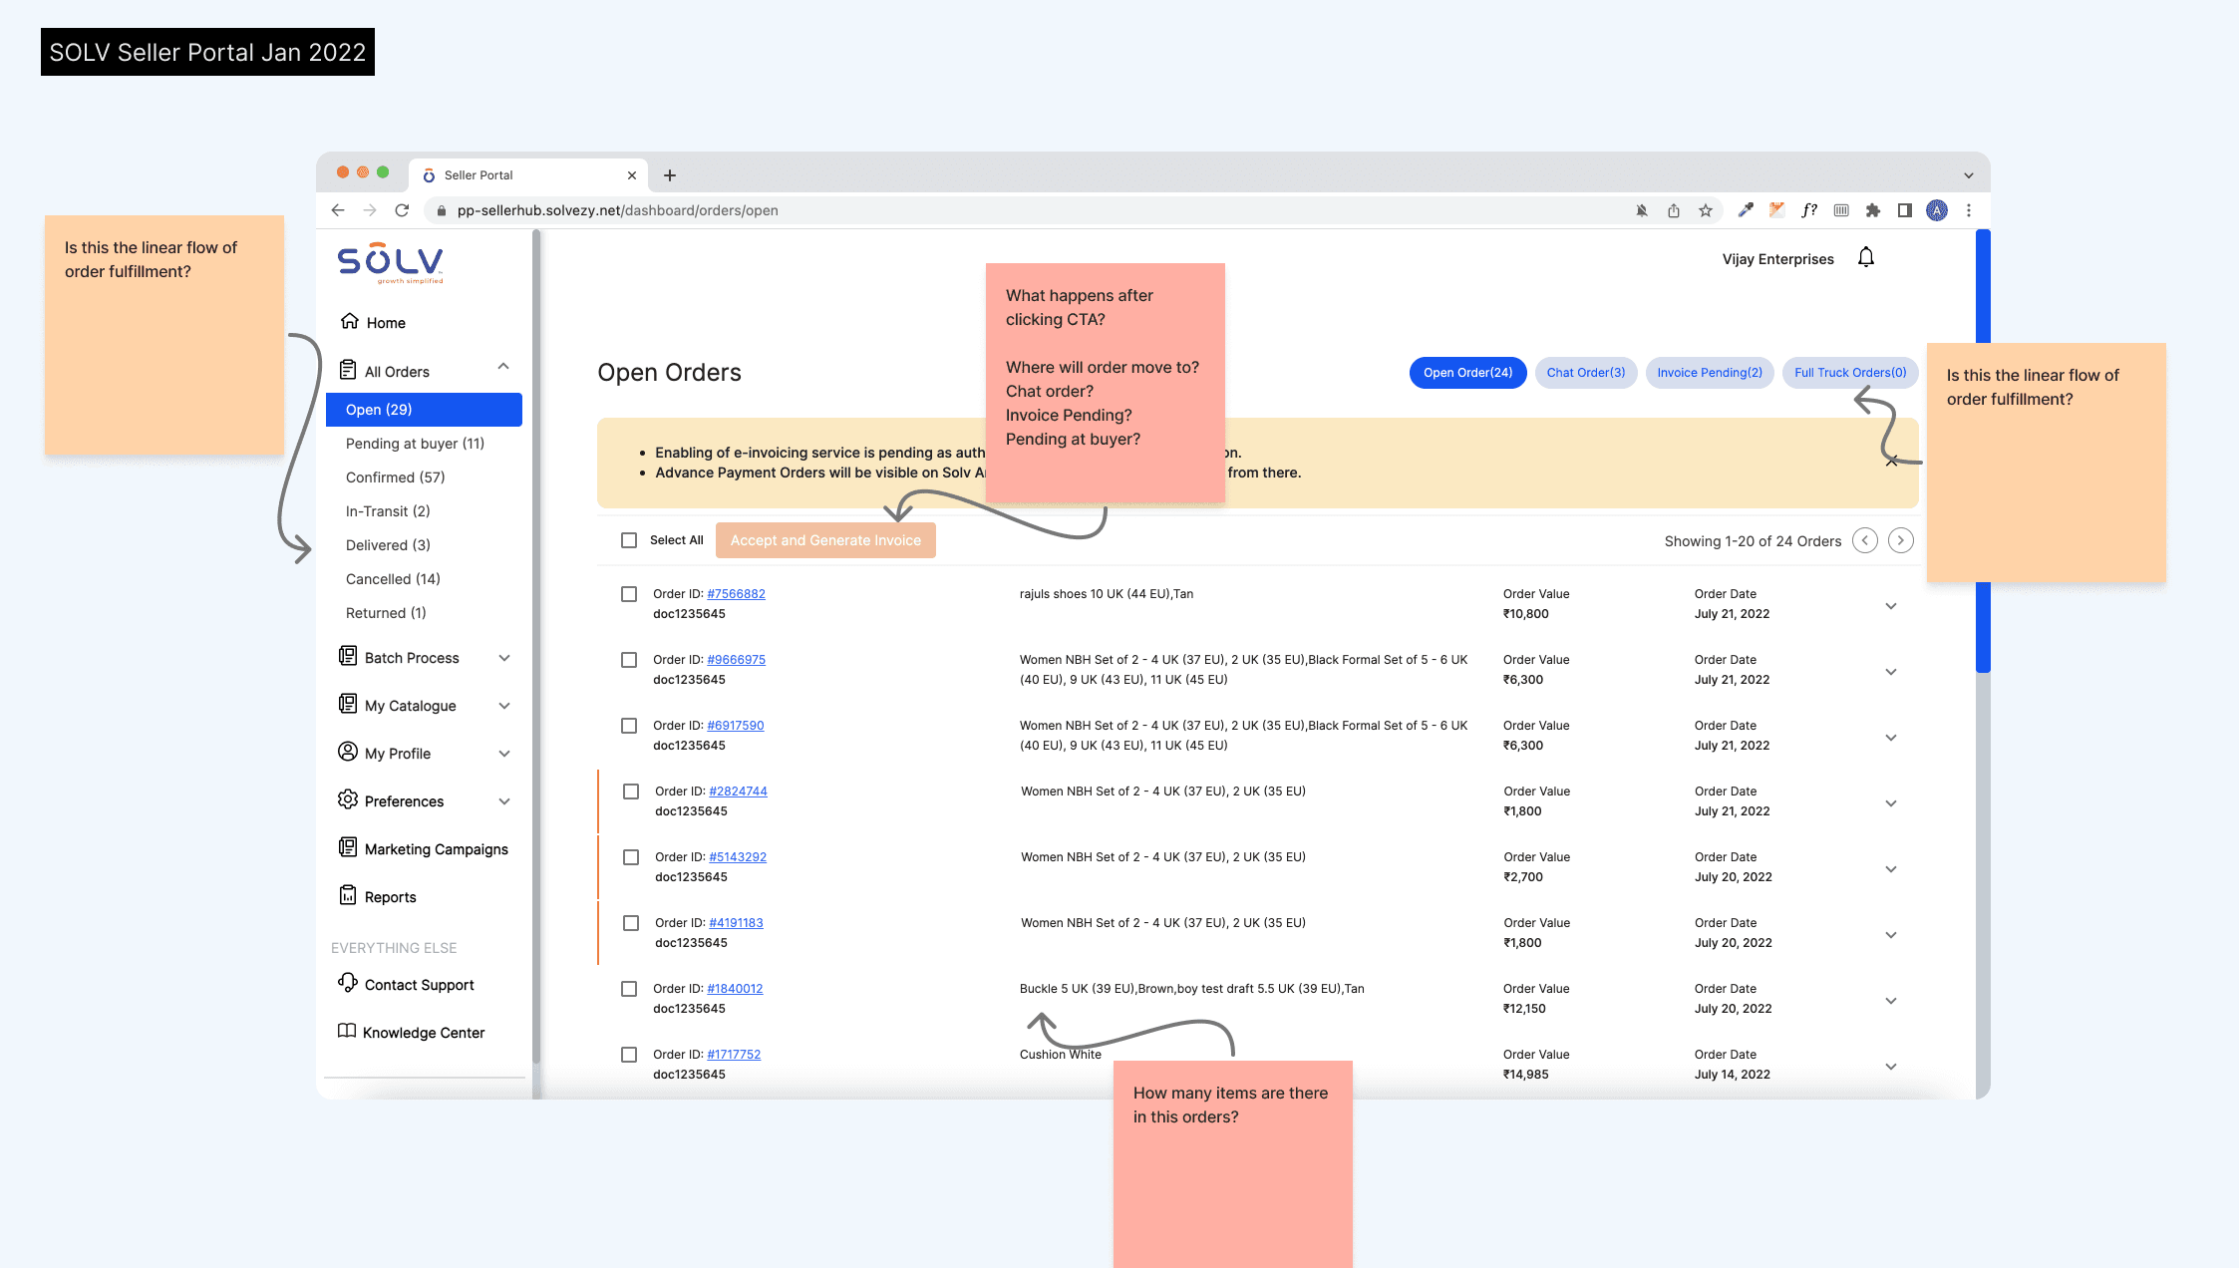Check the box for order #9666975
This screenshot has width=2239, height=1268.
[629, 660]
